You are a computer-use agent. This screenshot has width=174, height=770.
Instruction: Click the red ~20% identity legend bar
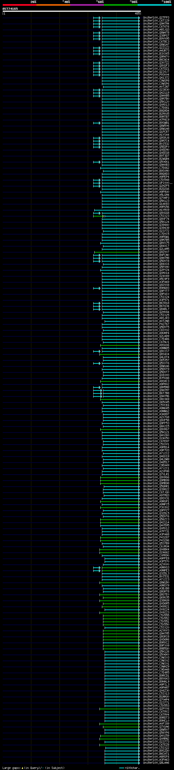[x=19, y=5]
